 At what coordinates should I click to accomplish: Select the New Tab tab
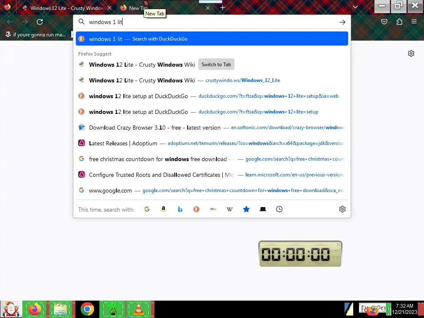coord(165,8)
